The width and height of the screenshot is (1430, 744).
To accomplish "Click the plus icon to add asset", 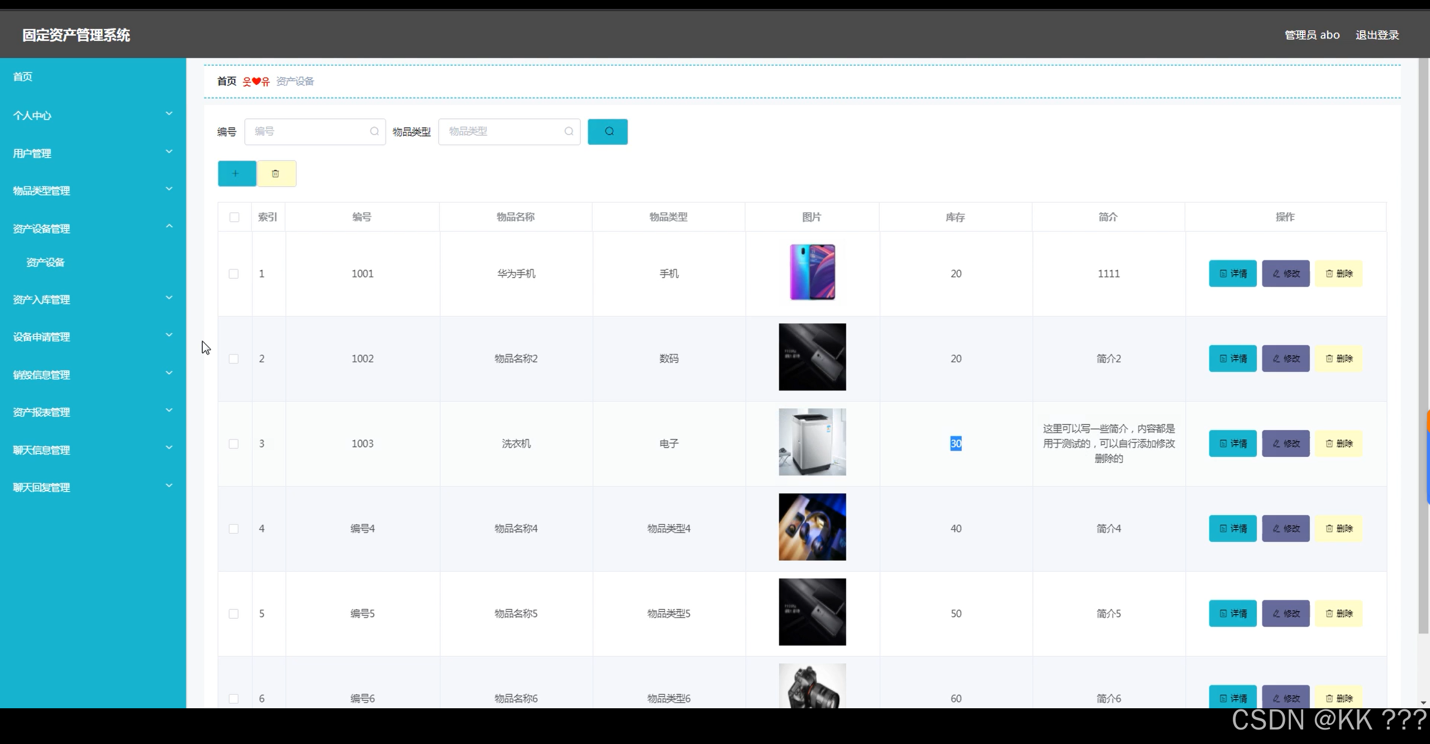I will click(x=236, y=174).
